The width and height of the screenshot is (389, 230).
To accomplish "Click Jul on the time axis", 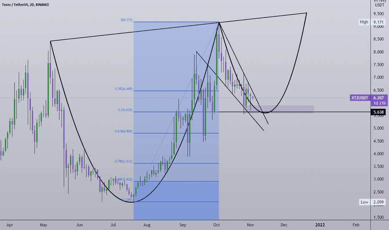I will (113, 225).
